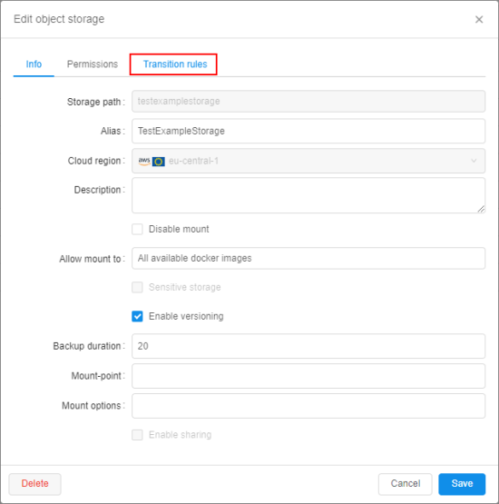
Task: Close the Edit object storage dialog
Action: pos(479,20)
